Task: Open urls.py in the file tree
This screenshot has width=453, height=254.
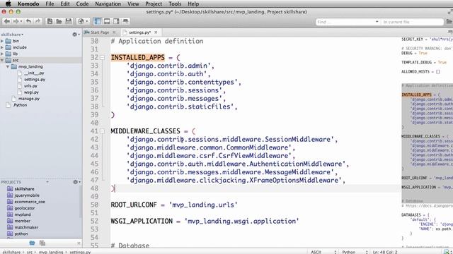Action: point(30,86)
